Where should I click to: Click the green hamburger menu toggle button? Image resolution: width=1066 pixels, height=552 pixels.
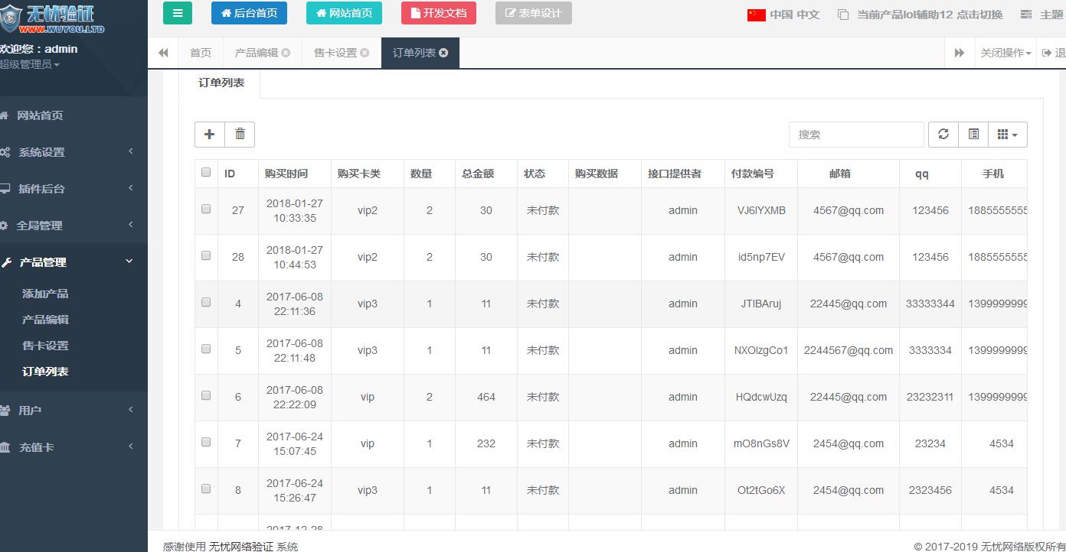pos(178,13)
